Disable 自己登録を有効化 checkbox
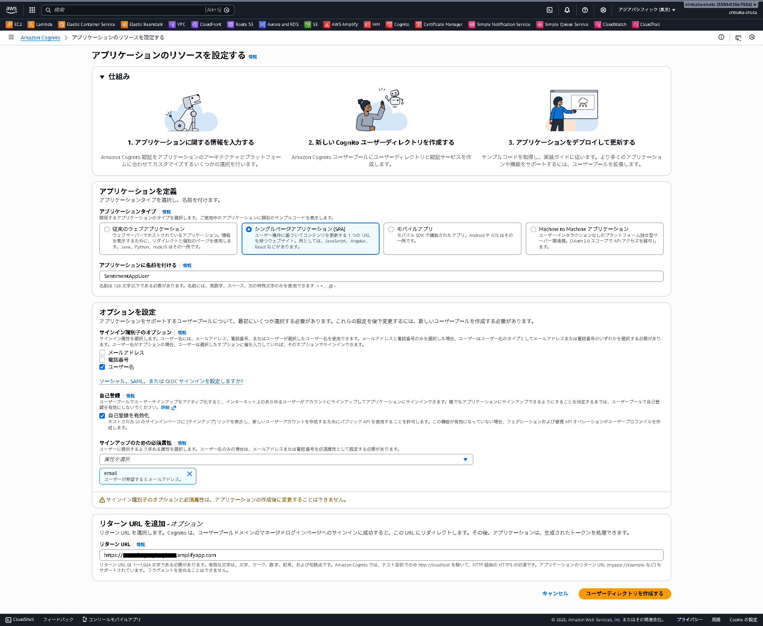Screen dimensions: 763x626 [103, 416]
